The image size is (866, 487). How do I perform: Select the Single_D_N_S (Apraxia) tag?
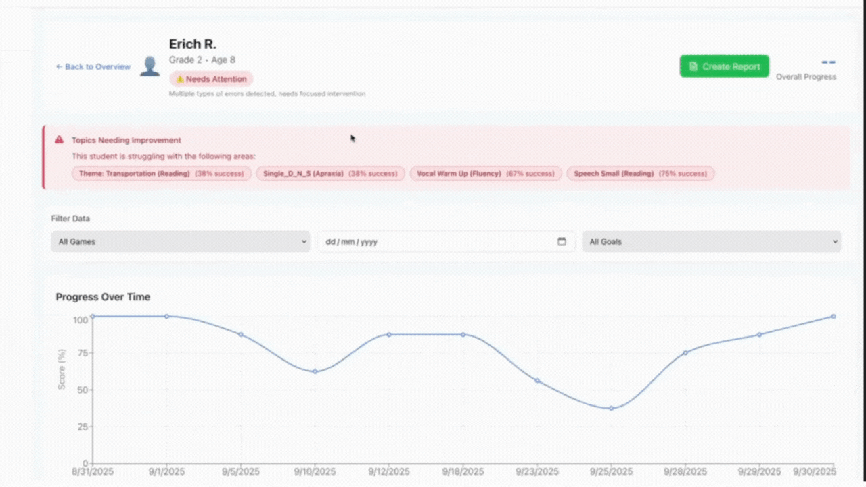330,174
